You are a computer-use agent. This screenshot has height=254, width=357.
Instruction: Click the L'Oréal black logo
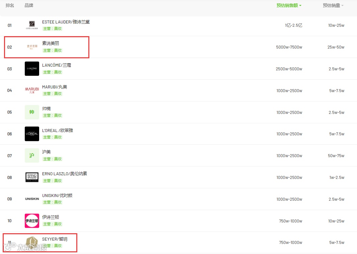click(x=32, y=134)
